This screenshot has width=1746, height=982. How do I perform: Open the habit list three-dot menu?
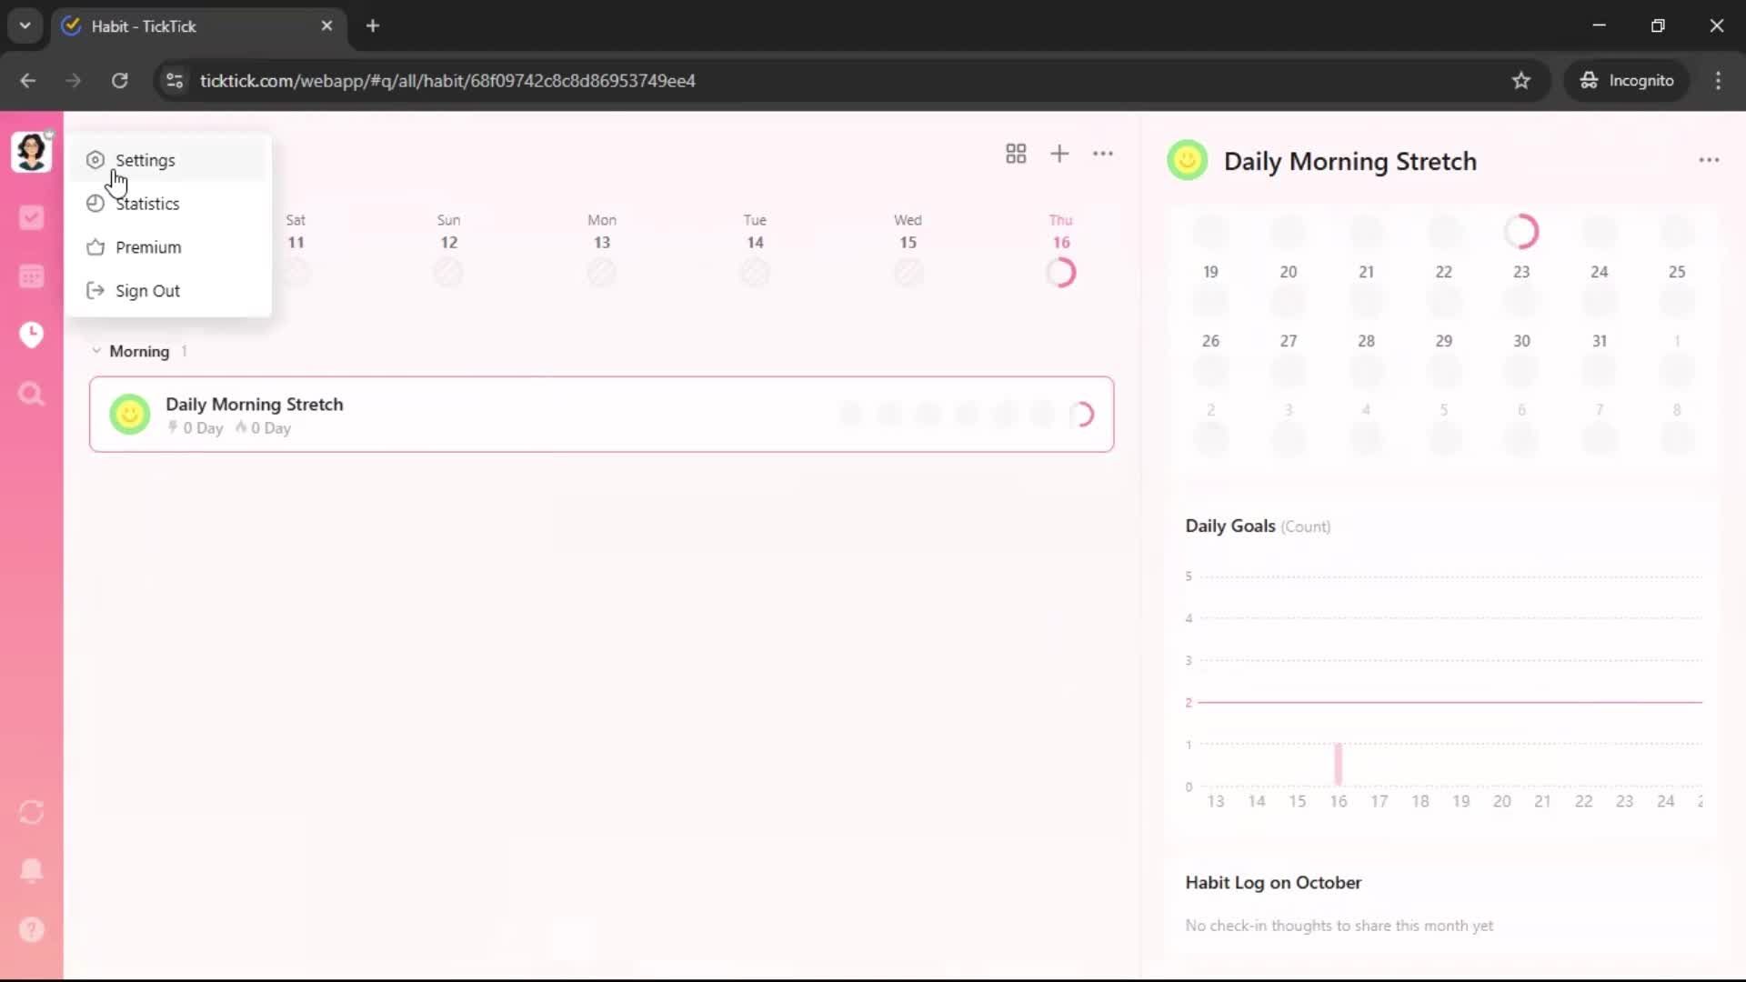1103,154
